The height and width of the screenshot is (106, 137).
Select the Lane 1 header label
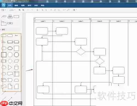[x=43, y=21]
